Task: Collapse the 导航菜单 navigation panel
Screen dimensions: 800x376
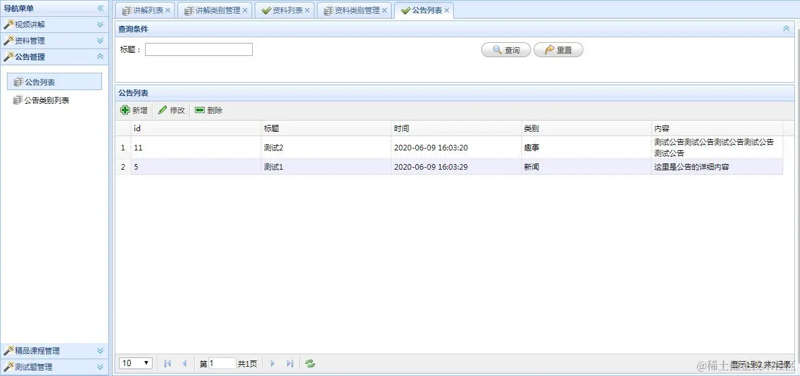Action: (100, 8)
